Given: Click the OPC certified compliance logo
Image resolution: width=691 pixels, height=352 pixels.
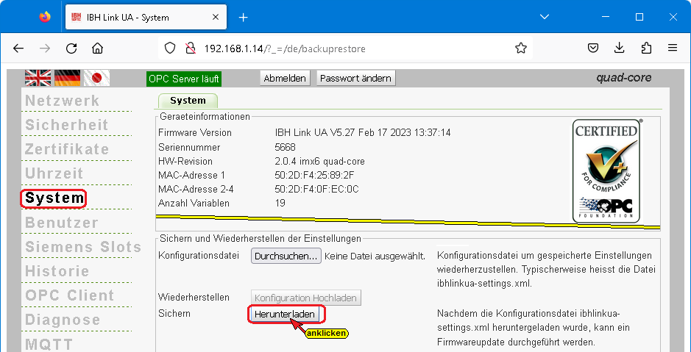Looking at the screenshot, I should click(607, 170).
